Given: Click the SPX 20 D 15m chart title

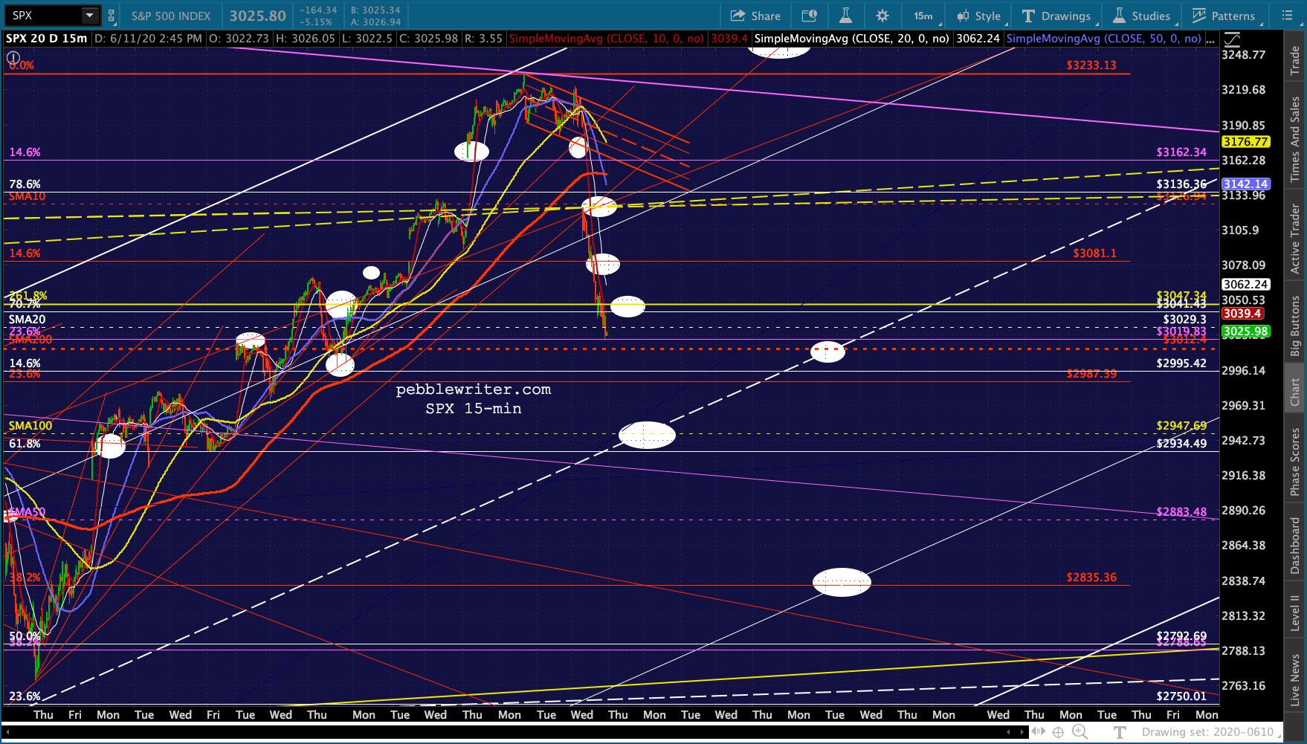Looking at the screenshot, I should [x=46, y=39].
